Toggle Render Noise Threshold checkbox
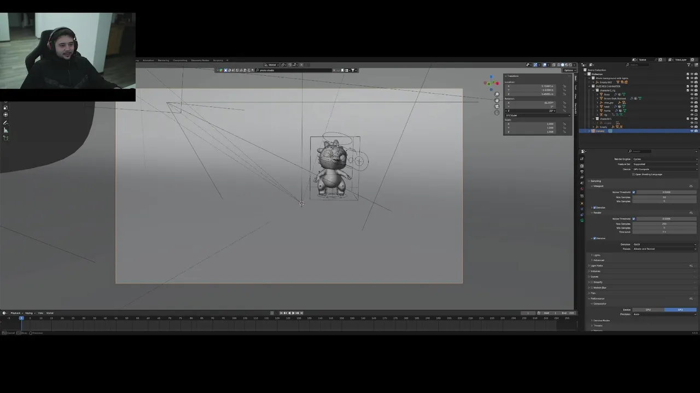 click(634, 219)
